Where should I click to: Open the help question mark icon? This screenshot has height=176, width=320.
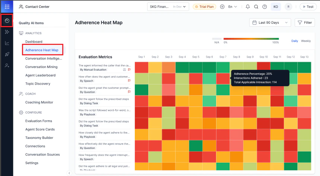click(264, 7)
